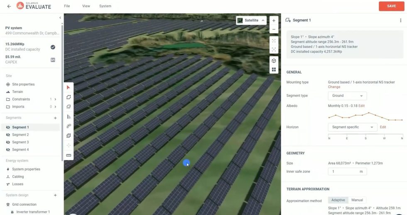Click Edit next to Horizon
Image resolution: width=407 pixels, height=215 pixels.
(x=383, y=127)
